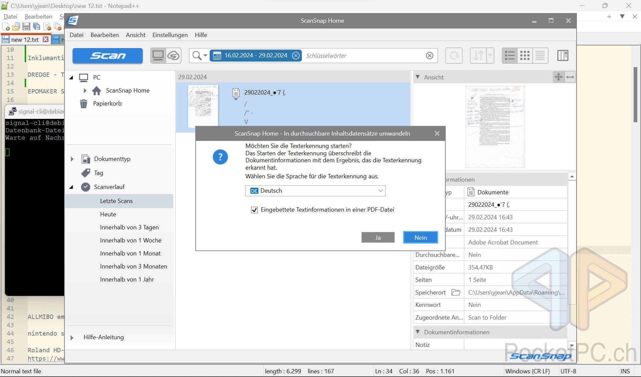Image resolution: width=641 pixels, height=377 pixels.
Task: Select Innerhalb von 1 Monat
Action: coord(130,253)
